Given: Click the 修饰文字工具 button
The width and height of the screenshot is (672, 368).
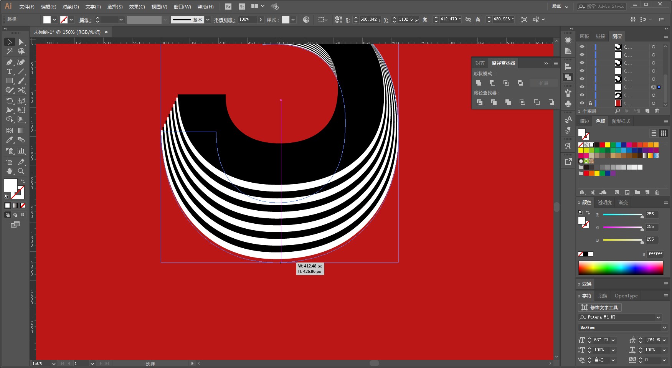Looking at the screenshot, I should [600, 307].
